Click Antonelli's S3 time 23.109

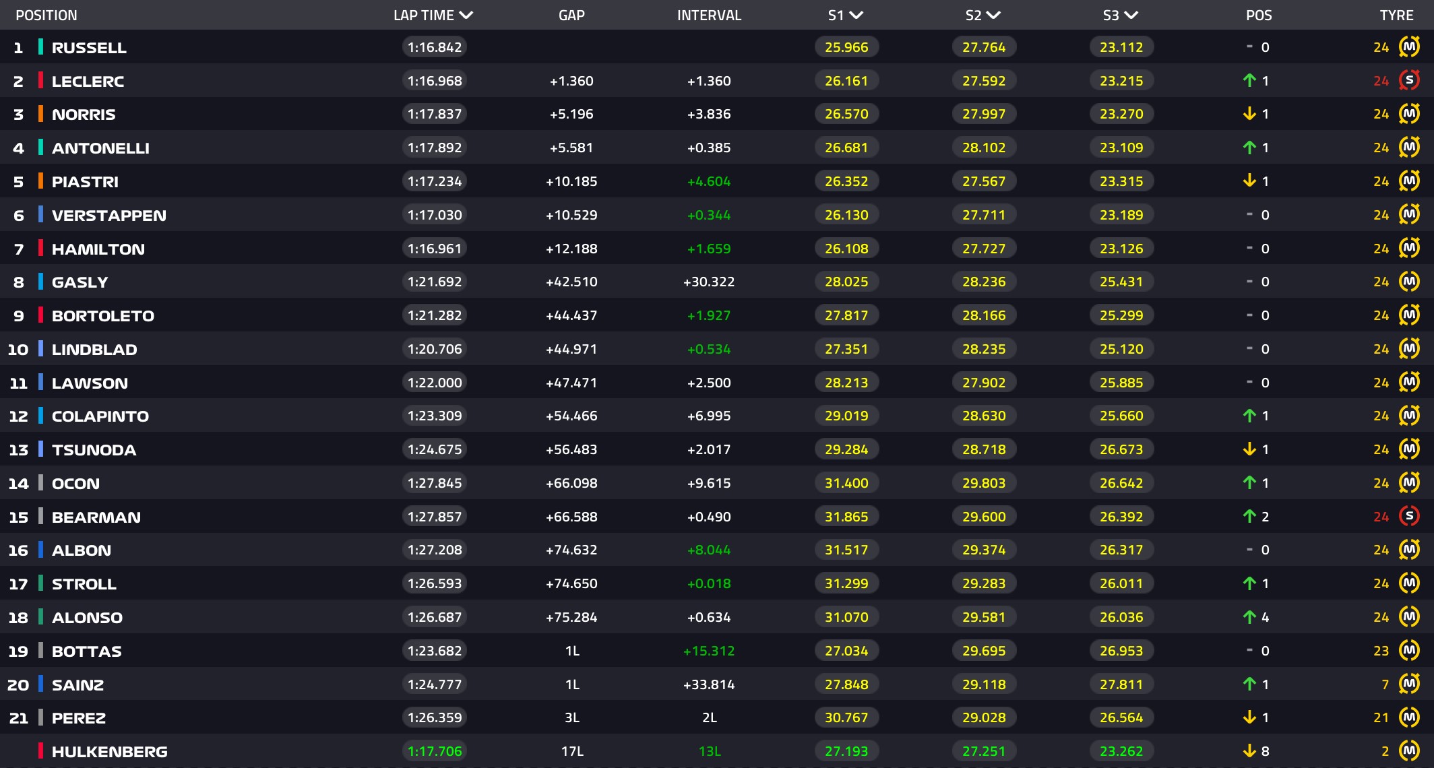[1121, 148]
